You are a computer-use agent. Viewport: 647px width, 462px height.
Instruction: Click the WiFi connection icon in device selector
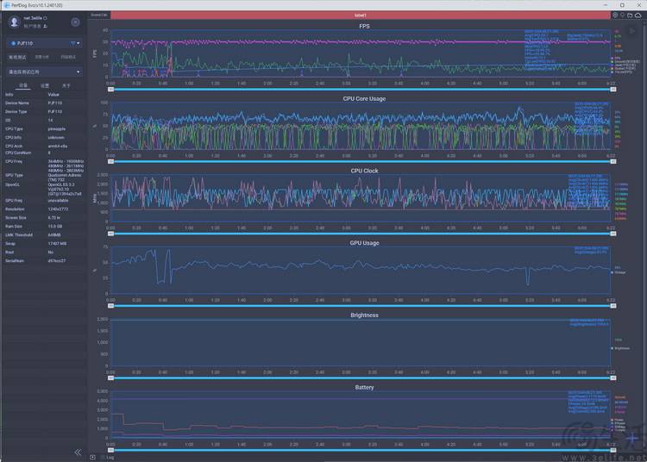(x=72, y=43)
